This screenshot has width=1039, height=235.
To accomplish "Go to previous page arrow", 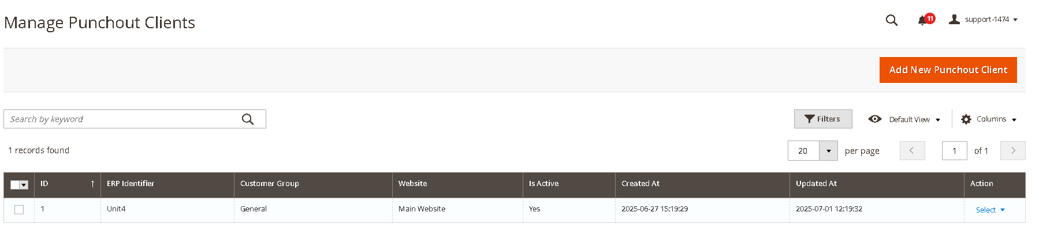I will (x=912, y=150).
